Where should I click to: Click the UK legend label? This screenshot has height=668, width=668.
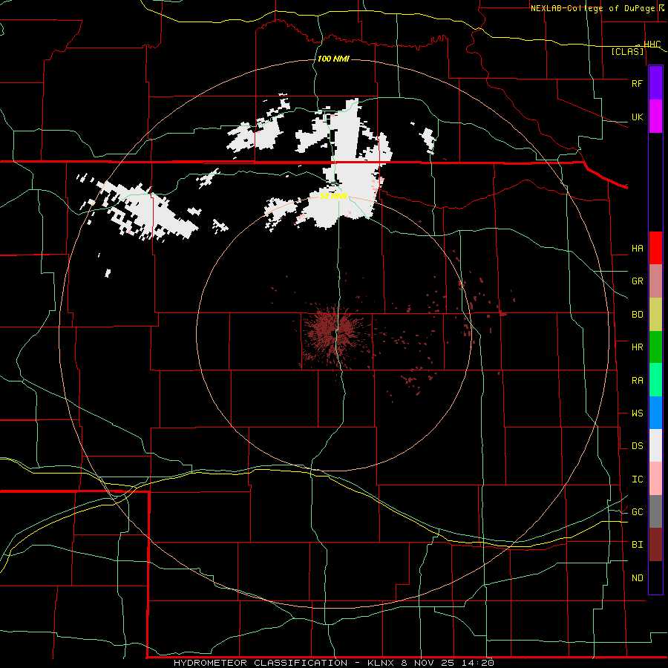coord(637,117)
